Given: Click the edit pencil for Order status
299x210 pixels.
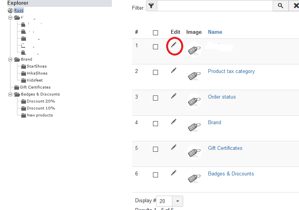Looking at the screenshot, I should [x=174, y=96].
